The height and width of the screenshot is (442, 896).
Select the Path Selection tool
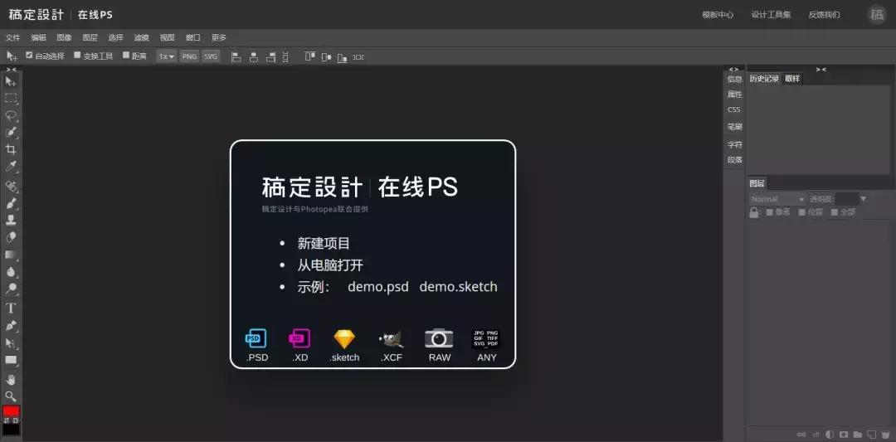pyautogui.click(x=11, y=342)
